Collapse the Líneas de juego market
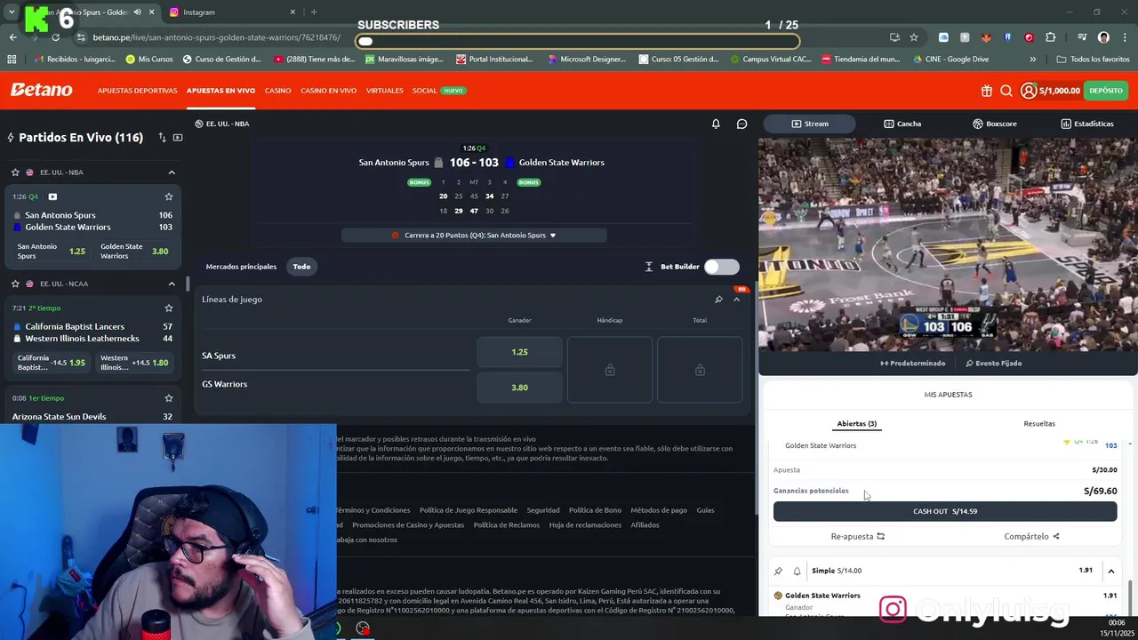Image resolution: width=1138 pixels, height=640 pixels. click(736, 300)
